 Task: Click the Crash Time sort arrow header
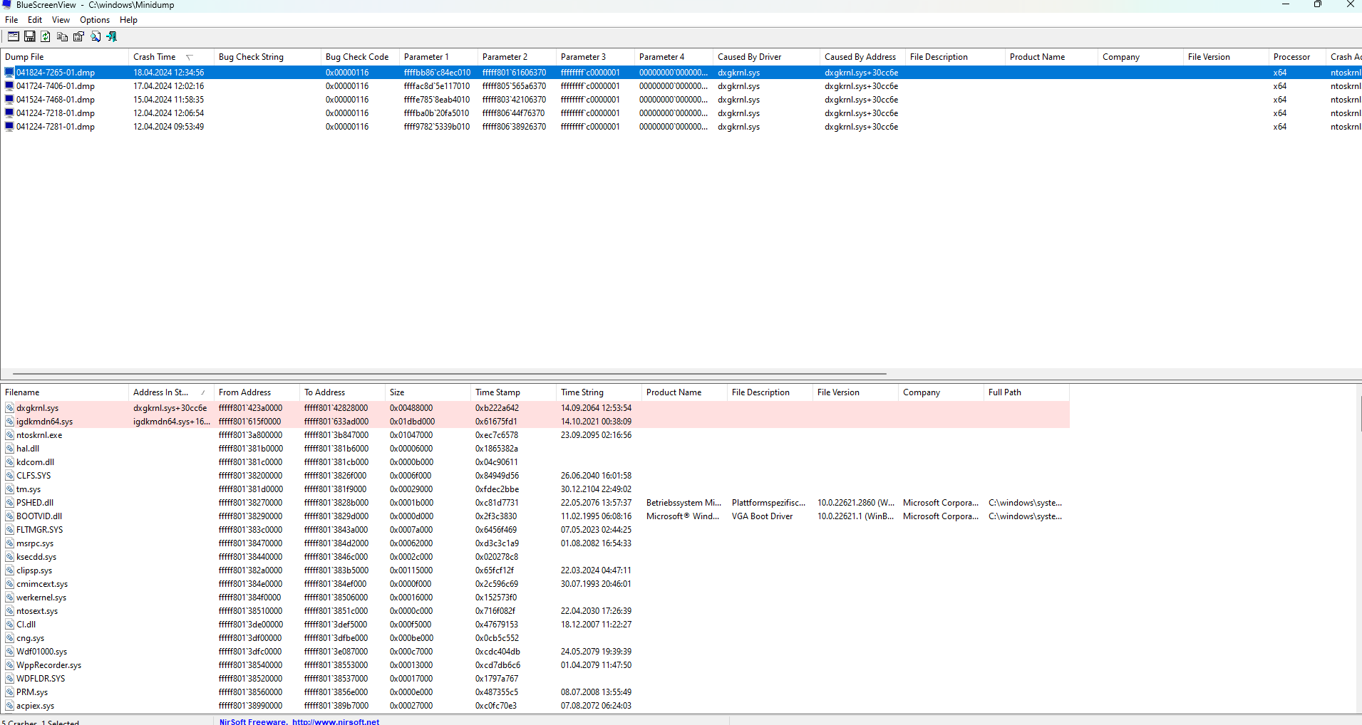[189, 57]
